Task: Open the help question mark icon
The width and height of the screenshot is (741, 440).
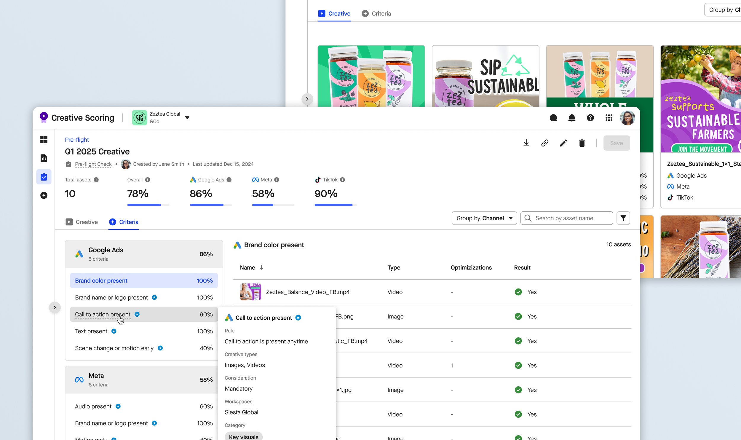Action: [590, 118]
